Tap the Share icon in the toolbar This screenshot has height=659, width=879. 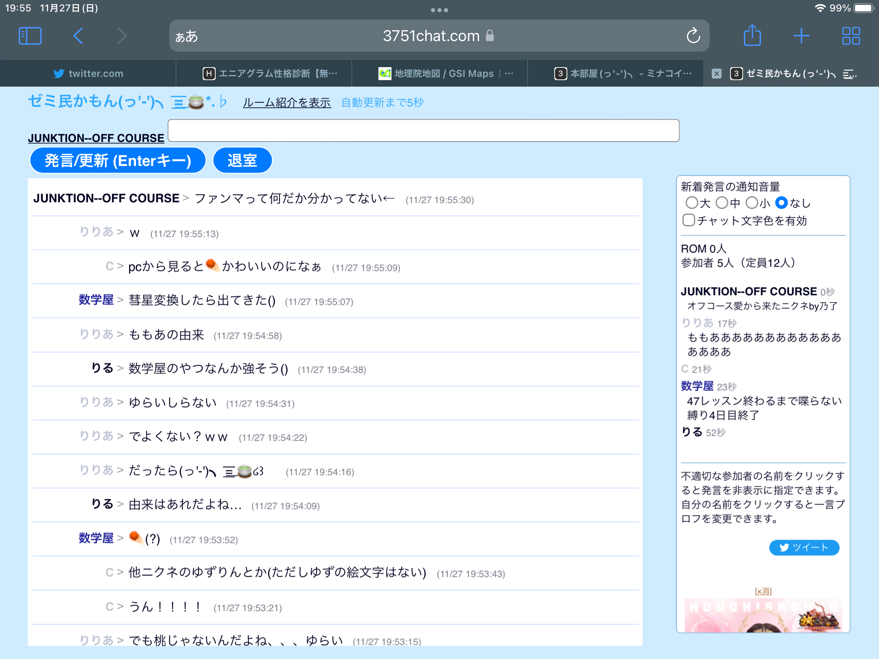[752, 36]
